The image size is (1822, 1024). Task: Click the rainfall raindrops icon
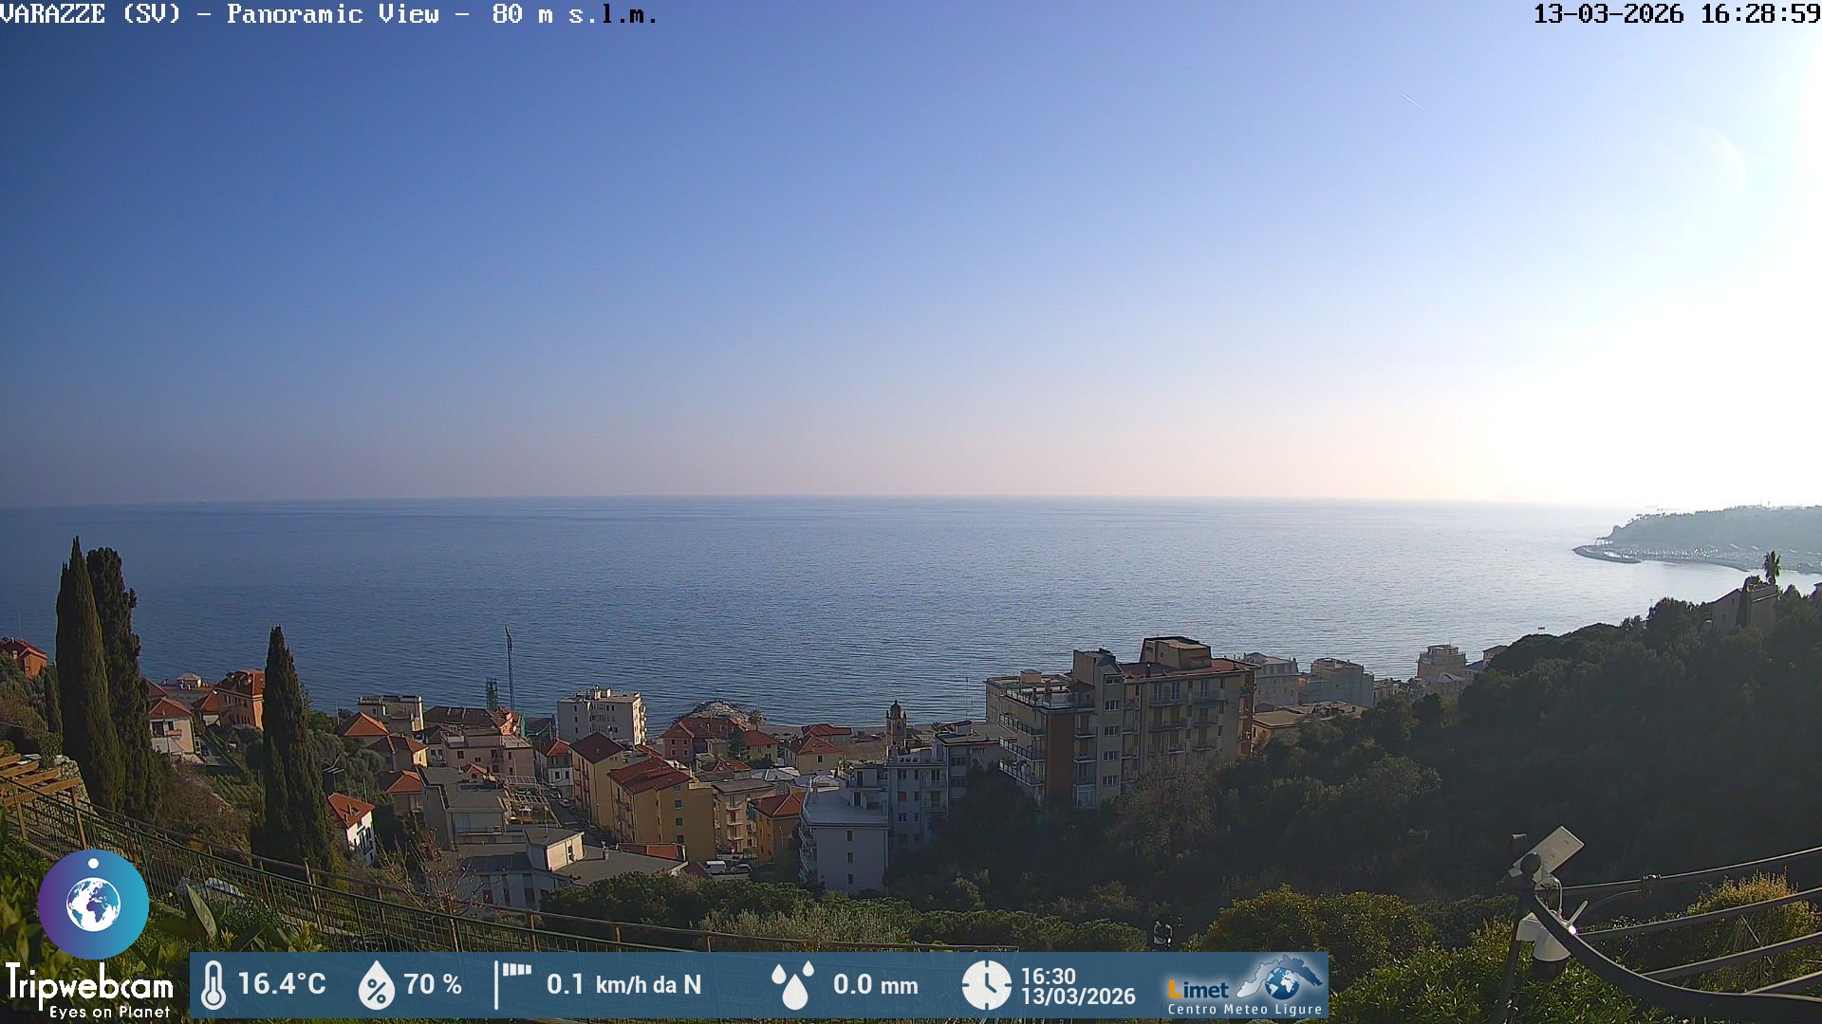(x=793, y=985)
